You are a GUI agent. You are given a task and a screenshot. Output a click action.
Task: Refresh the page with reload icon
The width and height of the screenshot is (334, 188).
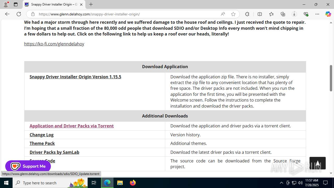pos(19,14)
